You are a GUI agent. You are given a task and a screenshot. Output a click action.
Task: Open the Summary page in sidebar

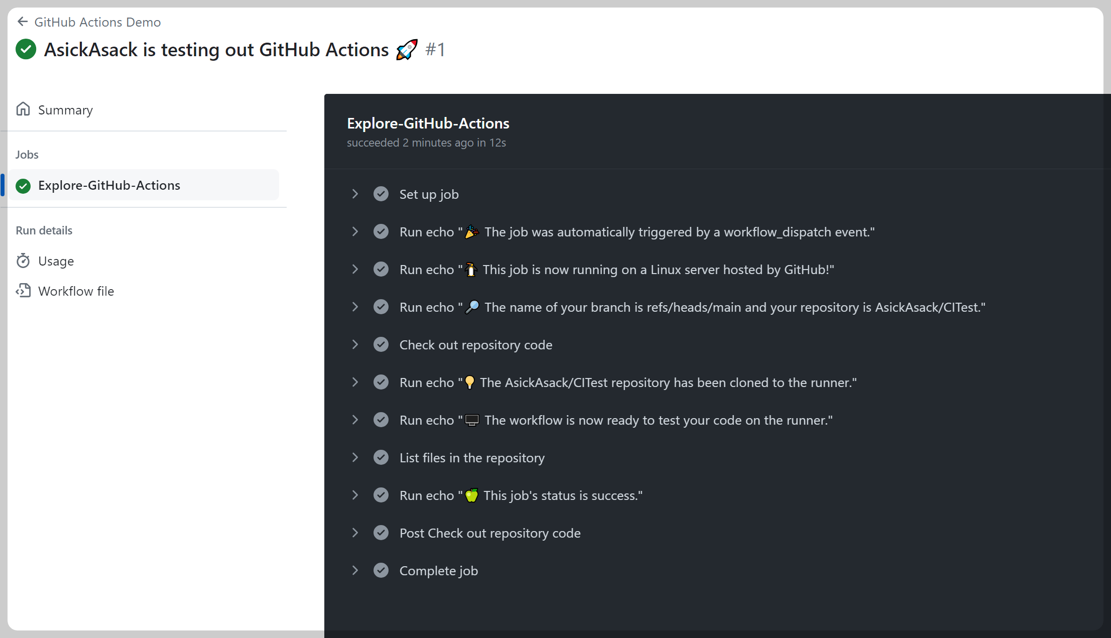point(65,110)
